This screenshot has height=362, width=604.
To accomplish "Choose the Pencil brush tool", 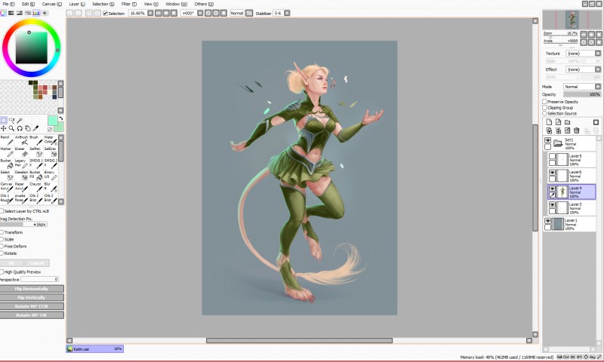I will coord(7,140).
